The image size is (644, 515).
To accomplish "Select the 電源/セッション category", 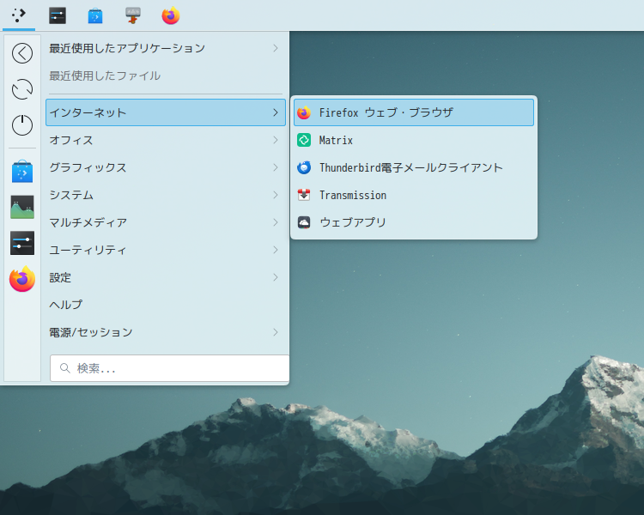I will [166, 332].
